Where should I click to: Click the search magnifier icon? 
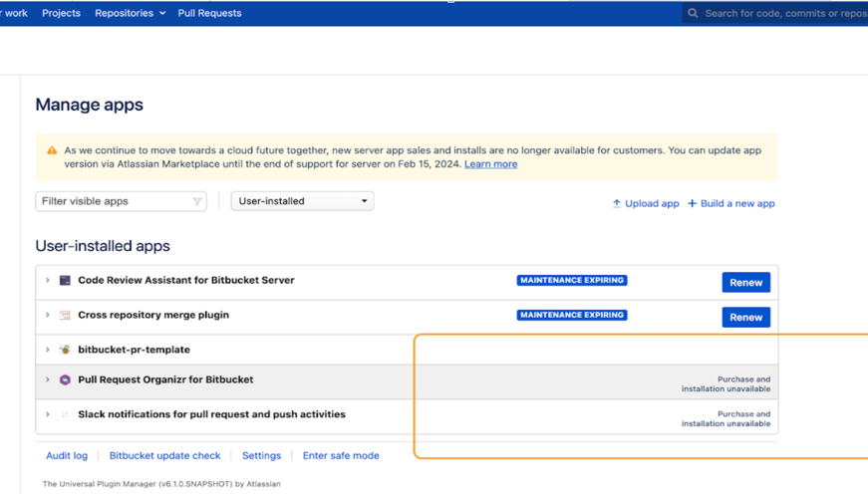tap(693, 14)
